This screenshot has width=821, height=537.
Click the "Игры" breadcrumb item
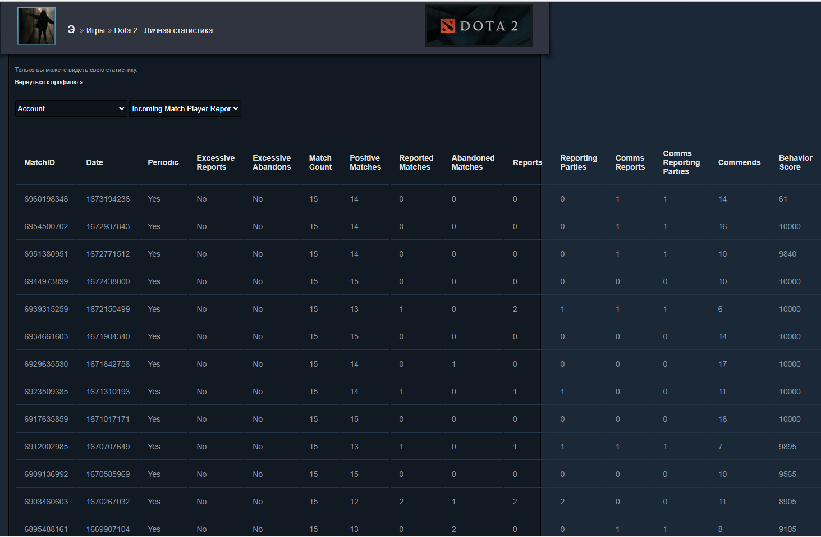click(95, 30)
